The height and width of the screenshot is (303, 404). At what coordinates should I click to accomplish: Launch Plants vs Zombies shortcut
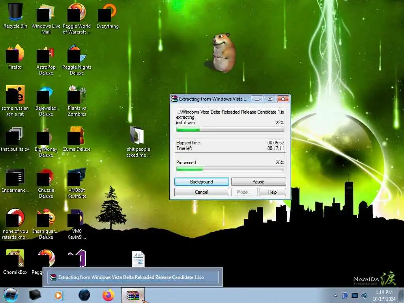click(77, 101)
